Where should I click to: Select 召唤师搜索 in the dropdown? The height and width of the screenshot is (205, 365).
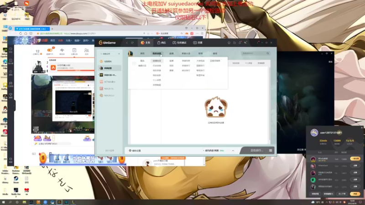(215, 61)
